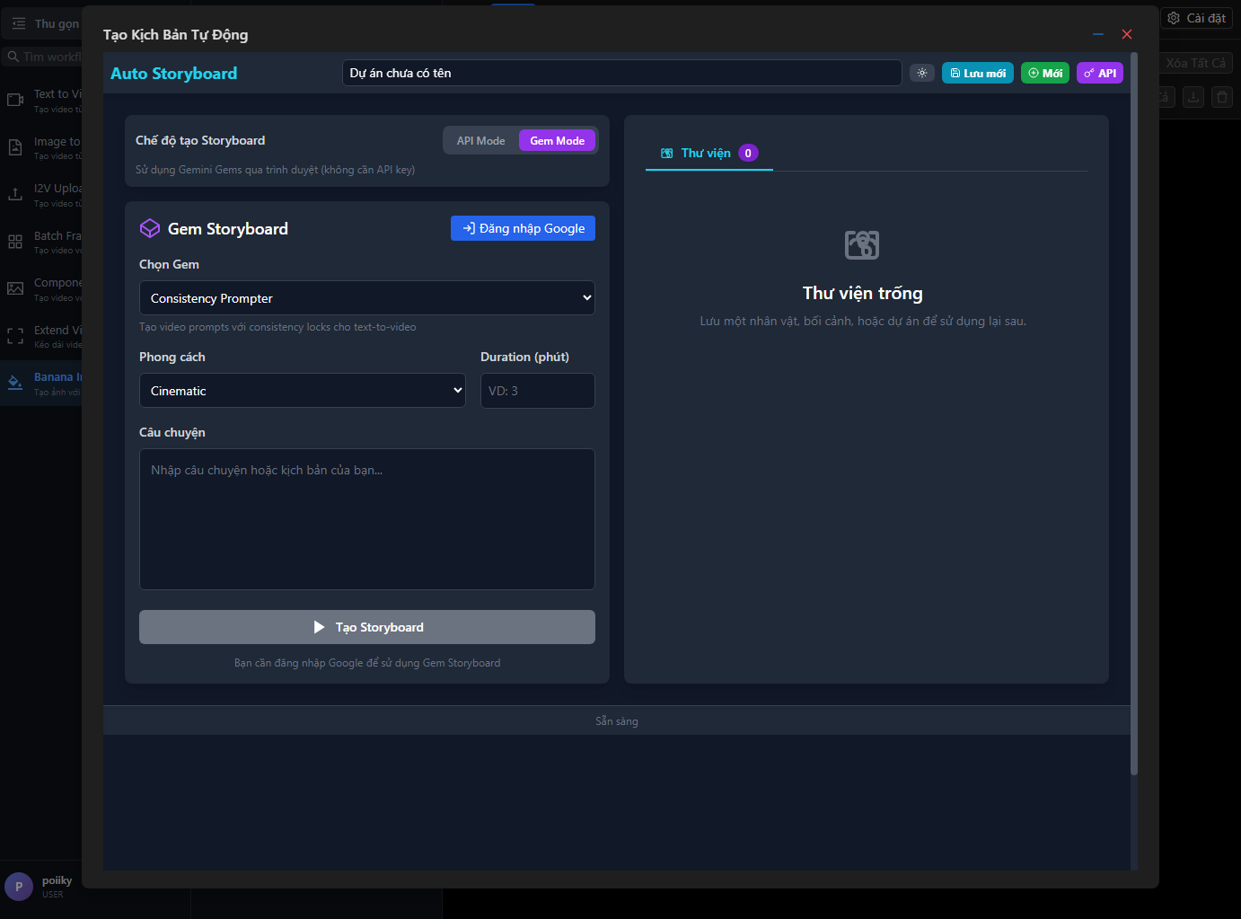Image resolution: width=1241 pixels, height=919 pixels.
Task: Click the Tạo Storyboard play button
Action: tap(366, 627)
